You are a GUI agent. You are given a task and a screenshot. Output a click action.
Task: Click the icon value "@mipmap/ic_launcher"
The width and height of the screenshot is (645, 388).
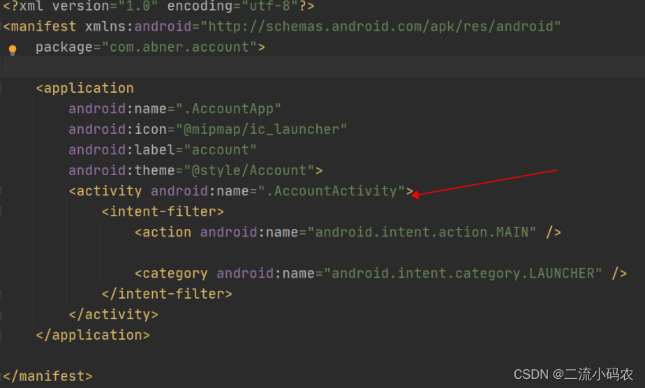click(261, 130)
